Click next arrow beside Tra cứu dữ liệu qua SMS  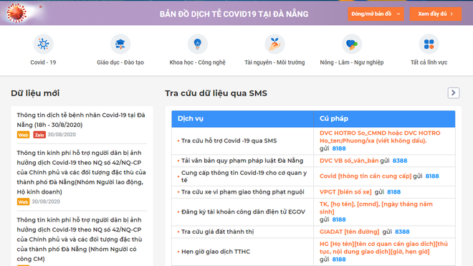(454, 92)
